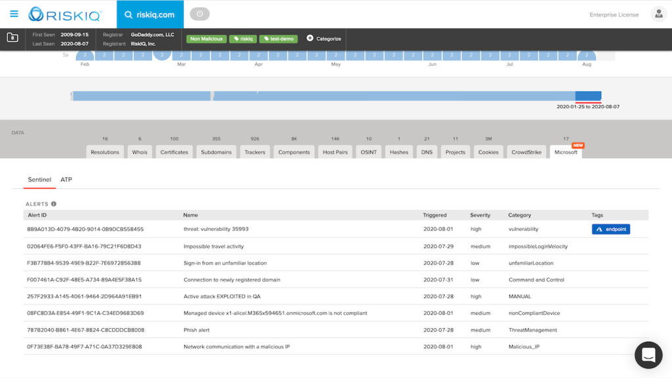This screenshot has height=378, width=672.
Task: Click the 'Phish alert' name
Action: (x=196, y=330)
